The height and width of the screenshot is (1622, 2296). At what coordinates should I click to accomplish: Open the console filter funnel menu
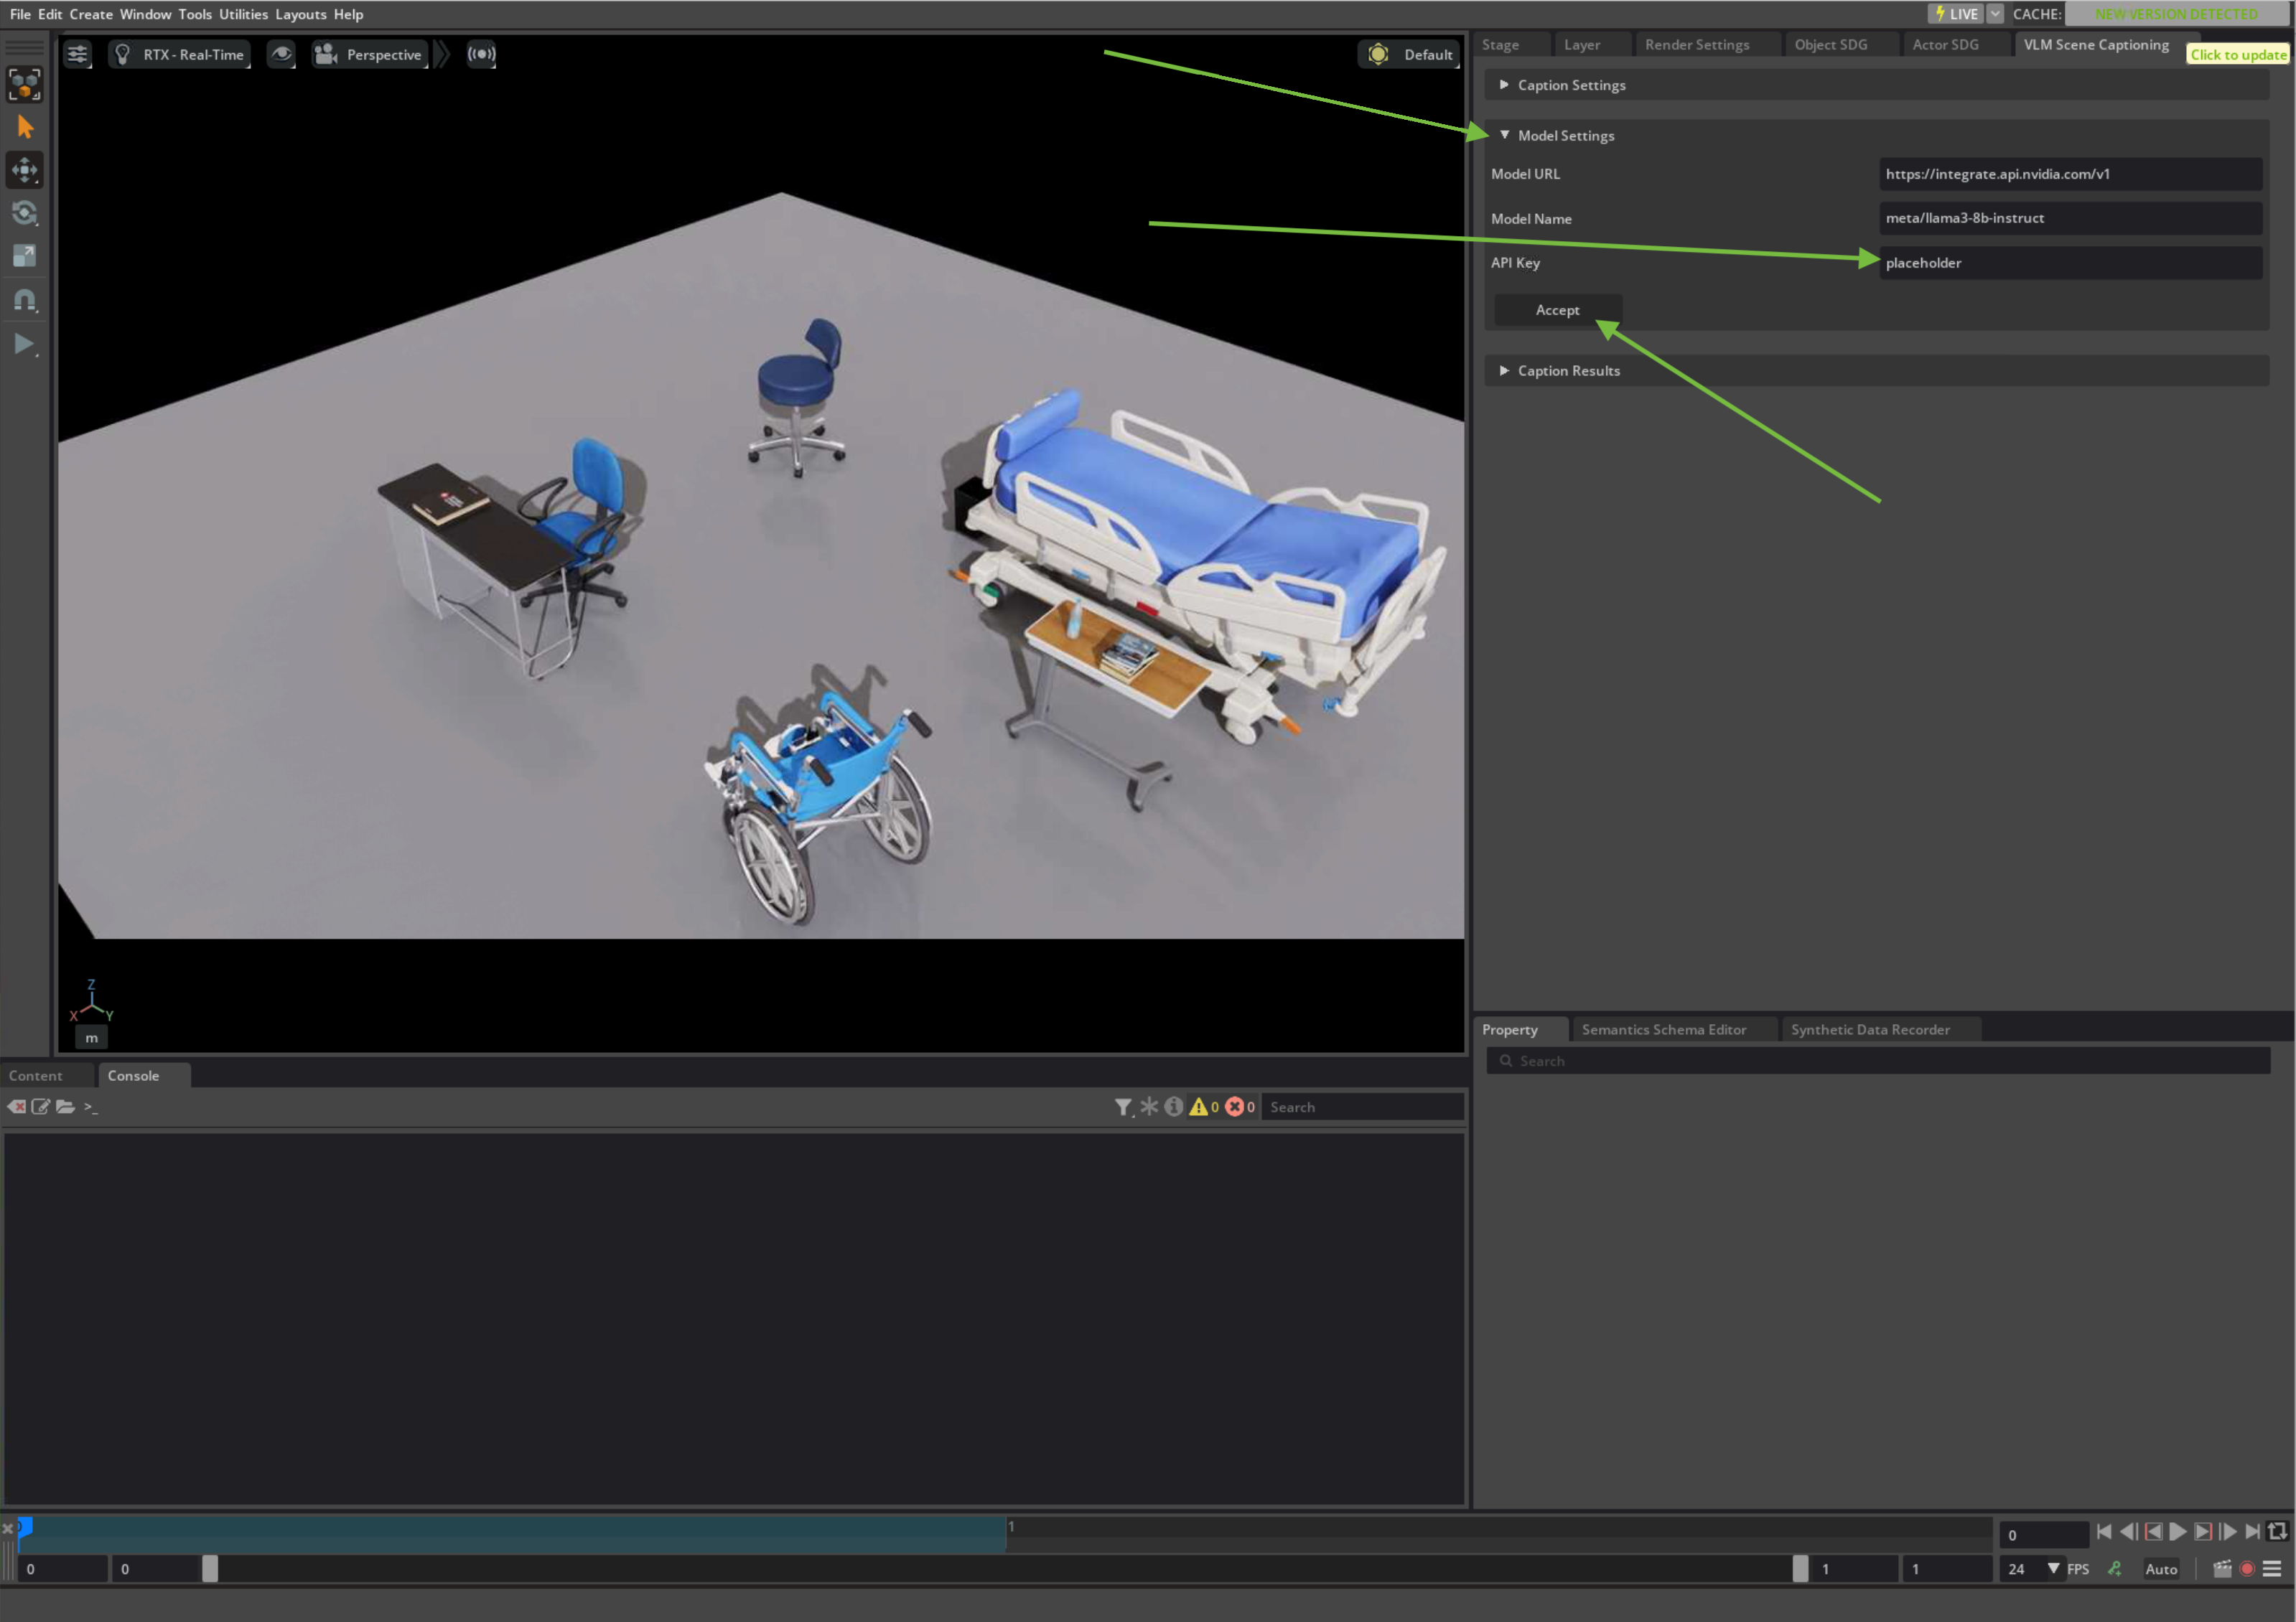click(x=1124, y=1106)
